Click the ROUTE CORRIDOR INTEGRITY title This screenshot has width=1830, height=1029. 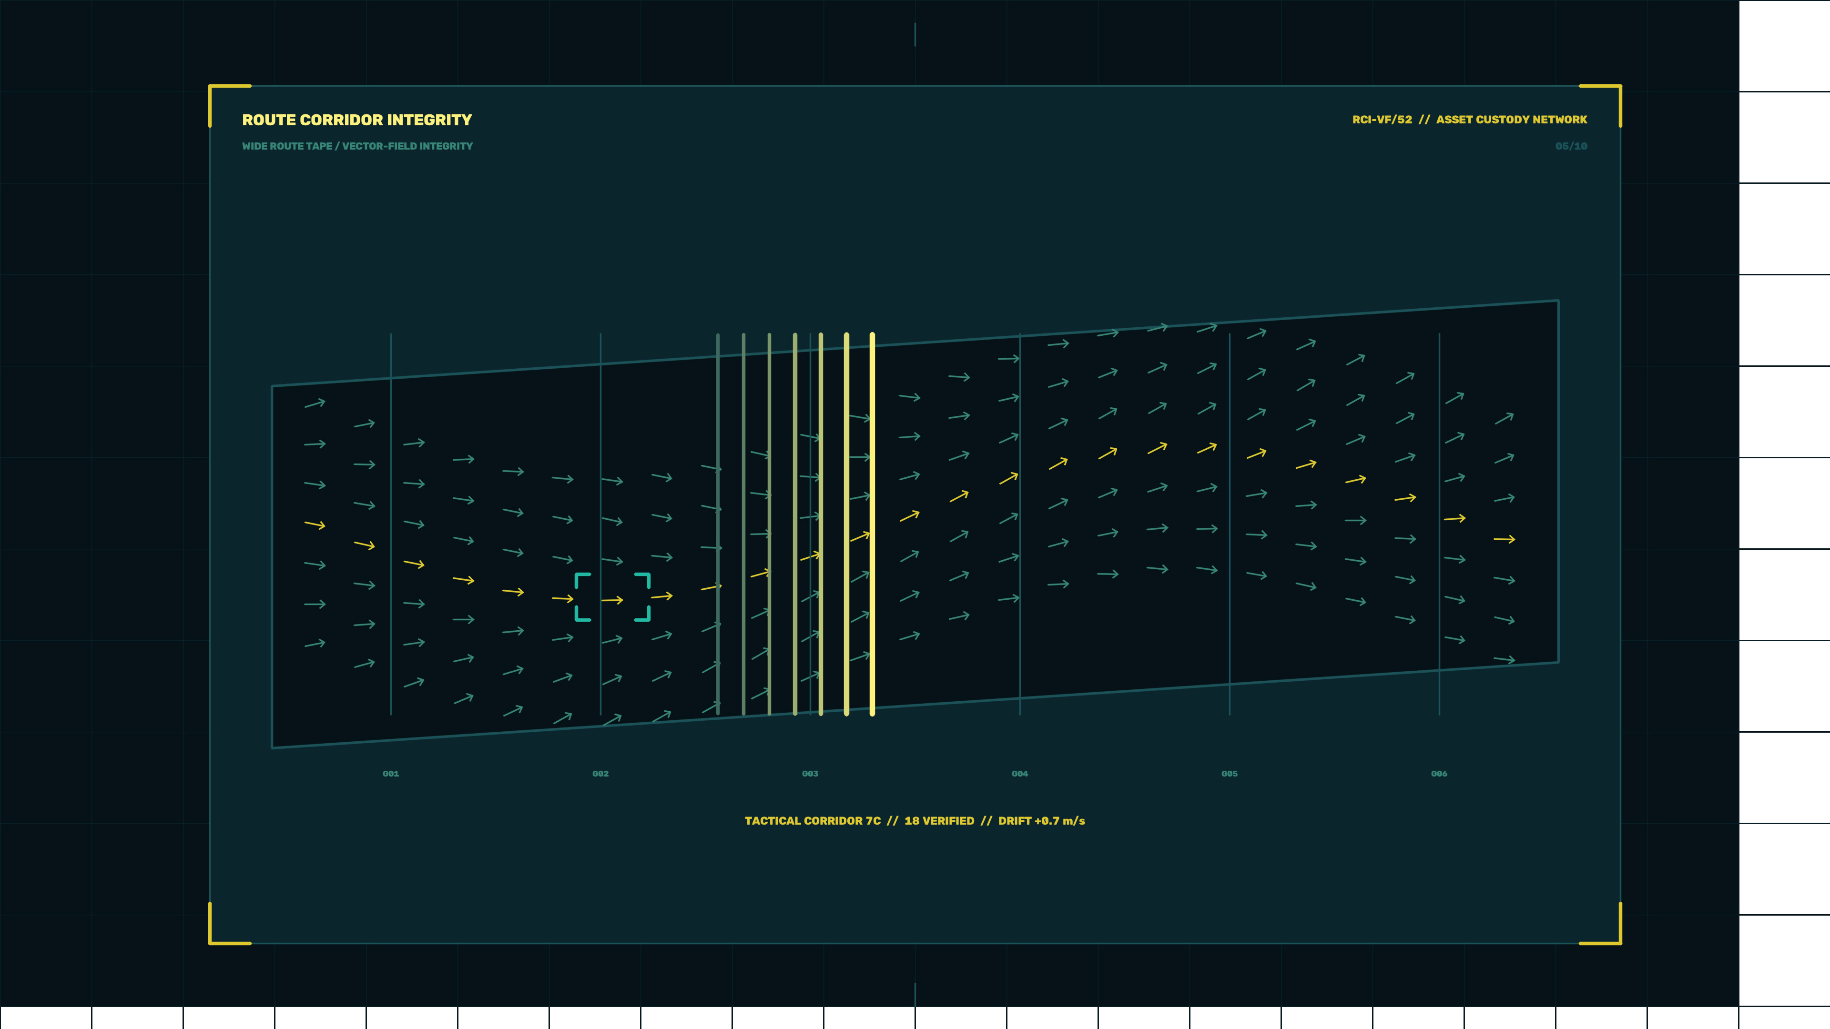(x=356, y=120)
